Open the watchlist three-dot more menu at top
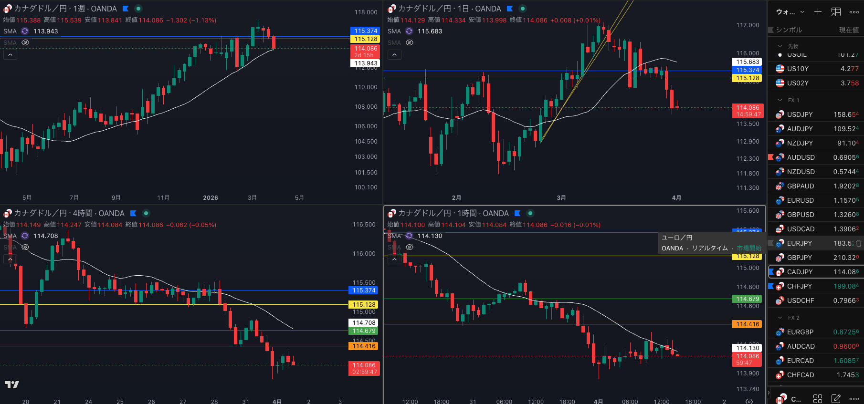 (x=854, y=12)
